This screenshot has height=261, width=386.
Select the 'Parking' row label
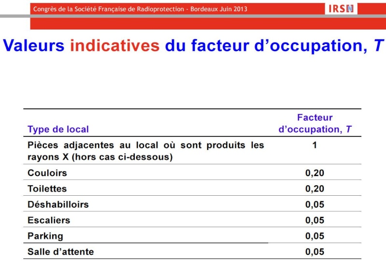tap(45, 236)
